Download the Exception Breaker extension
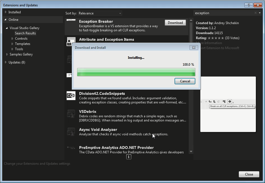This screenshot has width=265, height=183. [x=175, y=23]
